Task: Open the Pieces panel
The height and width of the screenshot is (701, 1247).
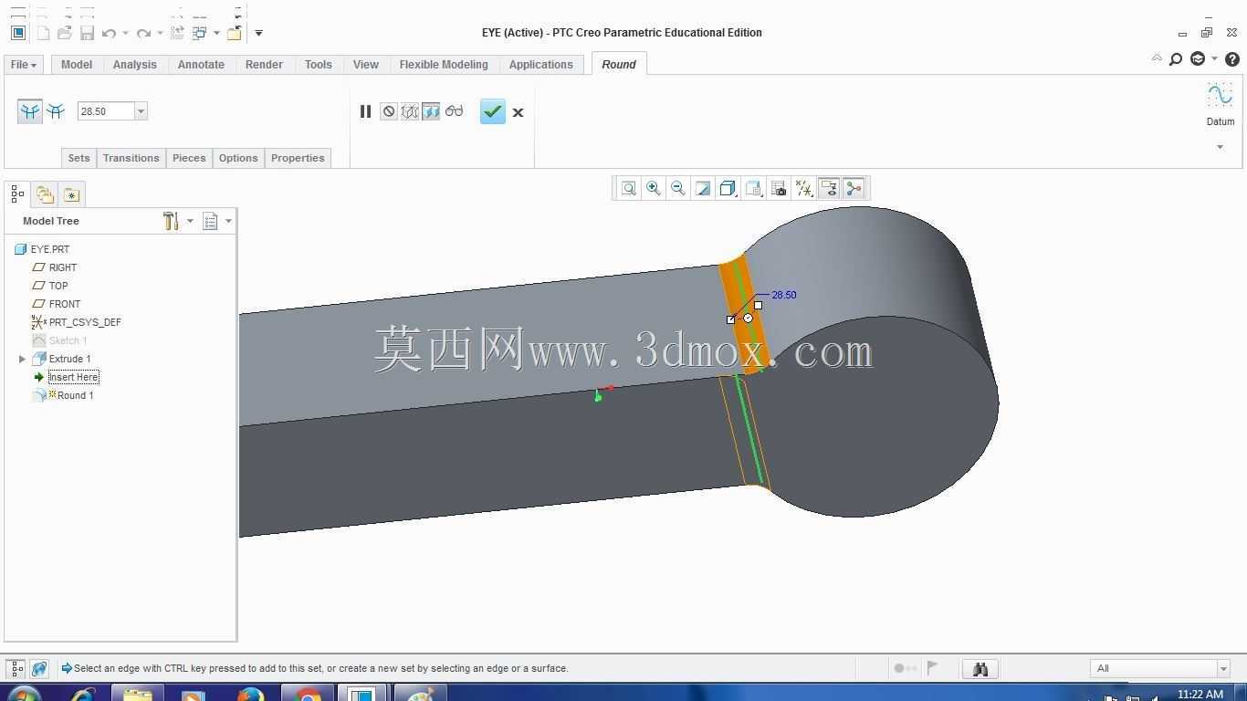Action: [x=189, y=158]
